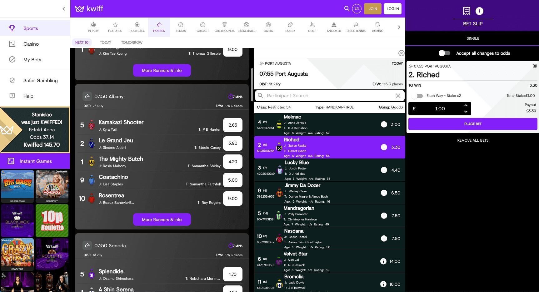
Task: Remove Riched bet from slip
Action: click(x=535, y=66)
